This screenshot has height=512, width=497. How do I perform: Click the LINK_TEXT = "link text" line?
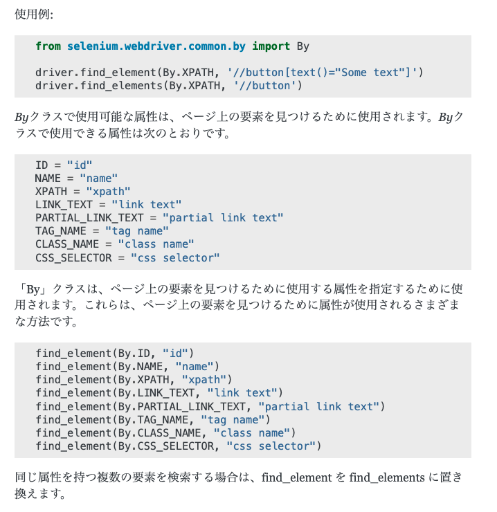[x=109, y=204]
